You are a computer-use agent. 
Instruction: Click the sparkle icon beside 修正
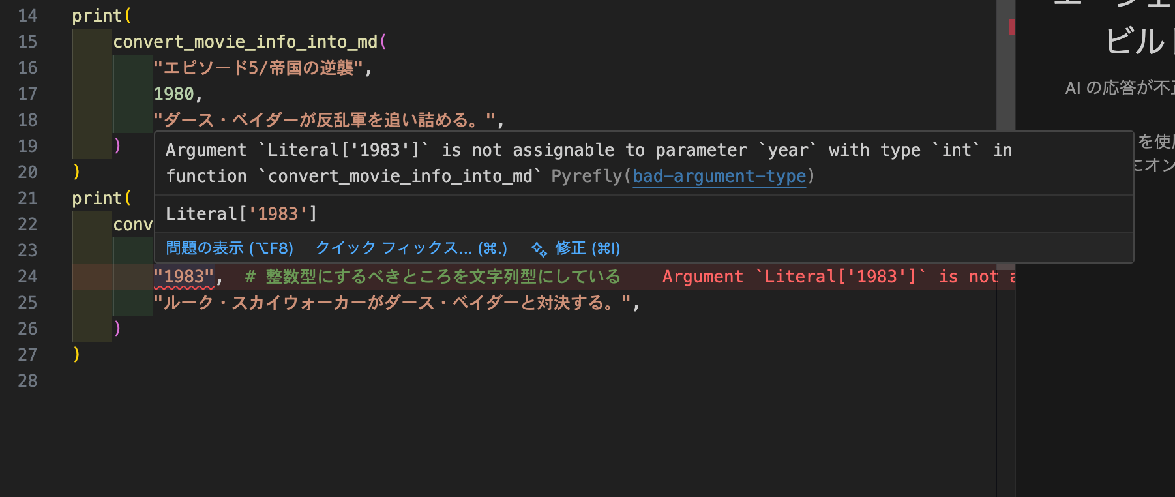coord(539,249)
